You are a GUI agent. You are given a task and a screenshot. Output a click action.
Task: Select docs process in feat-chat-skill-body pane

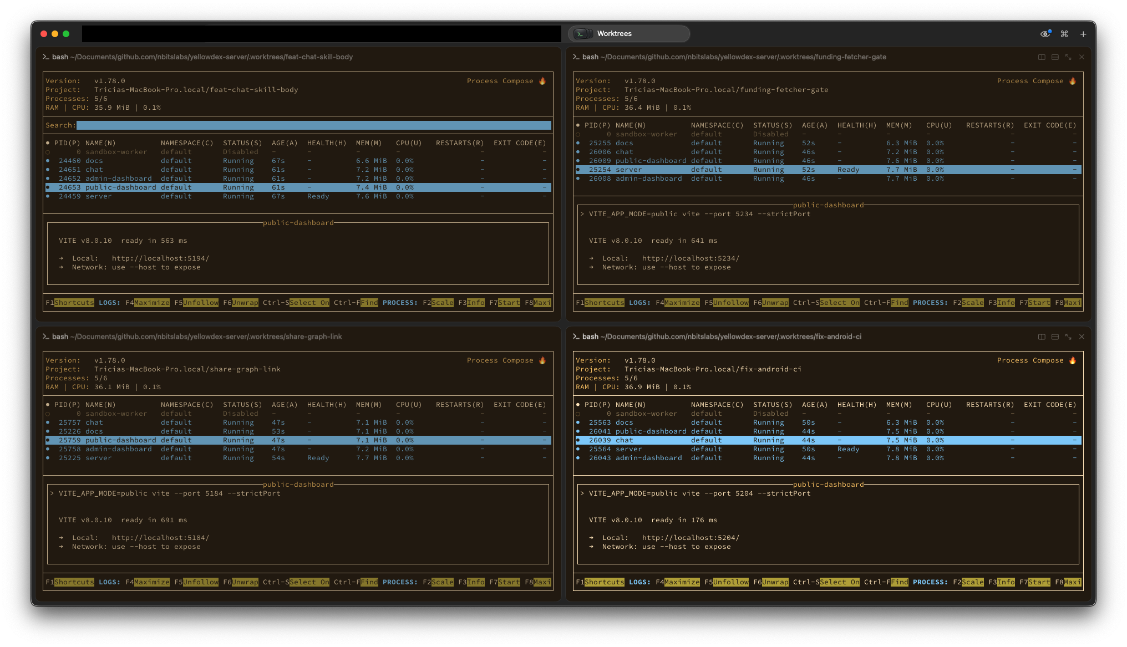coord(298,161)
